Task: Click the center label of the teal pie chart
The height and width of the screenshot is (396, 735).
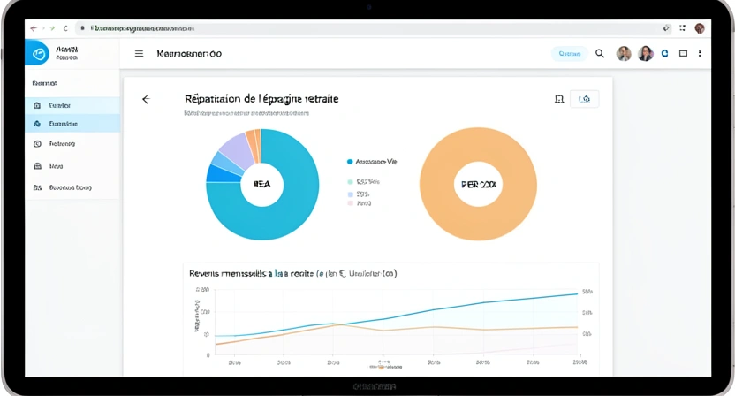Action: (x=262, y=185)
